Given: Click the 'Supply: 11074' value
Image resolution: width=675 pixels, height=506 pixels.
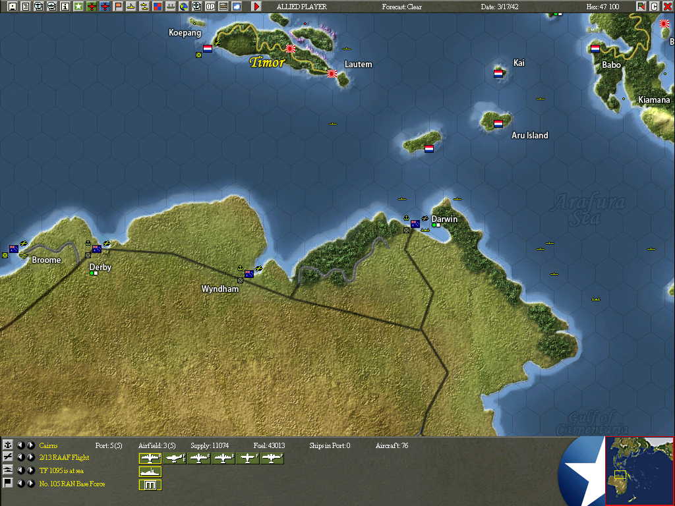Looking at the screenshot, I should pos(210,445).
